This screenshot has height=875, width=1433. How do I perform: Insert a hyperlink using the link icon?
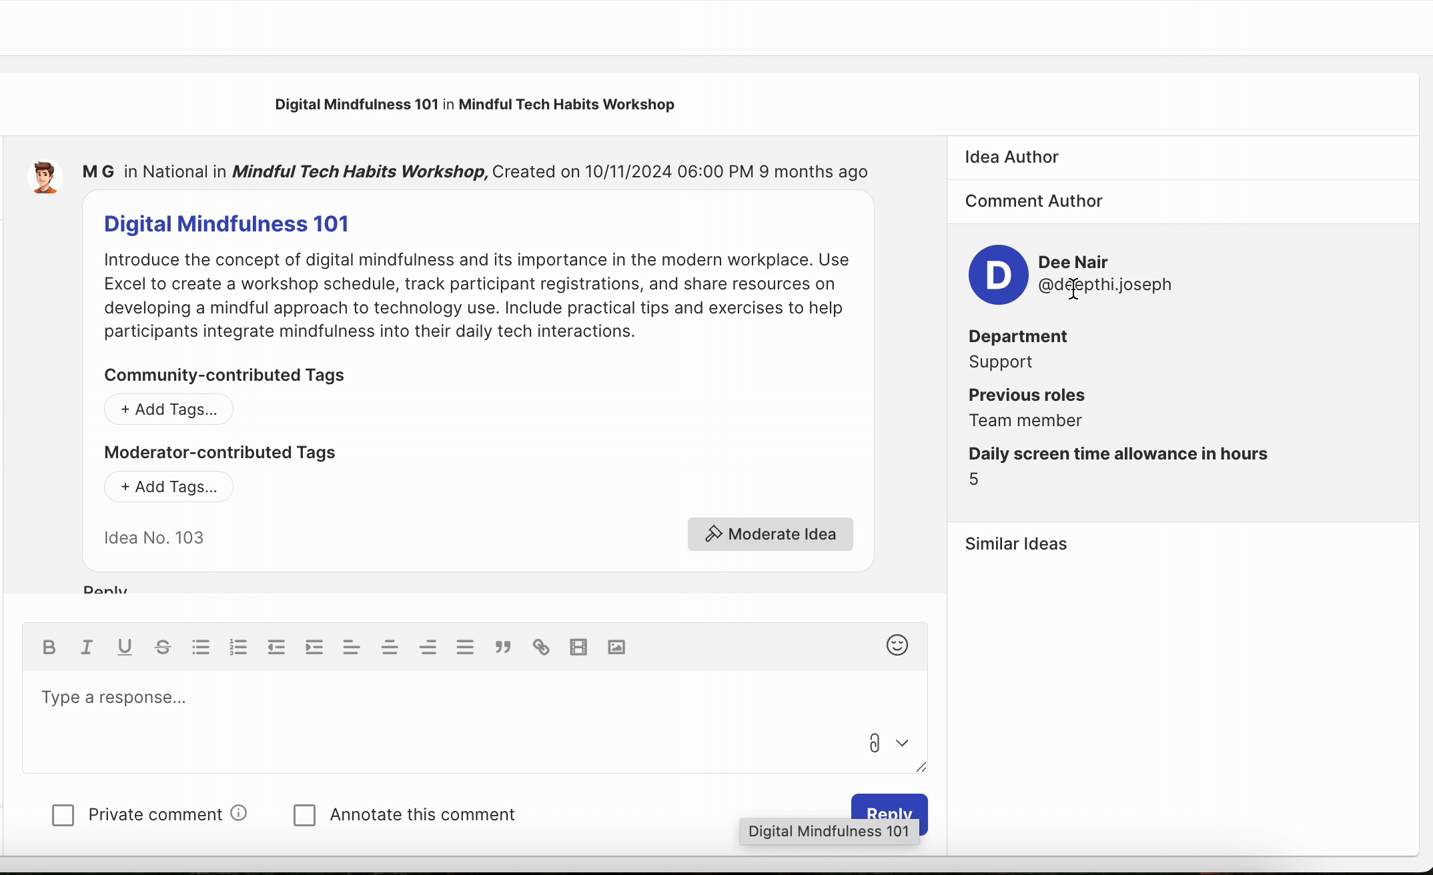541,647
